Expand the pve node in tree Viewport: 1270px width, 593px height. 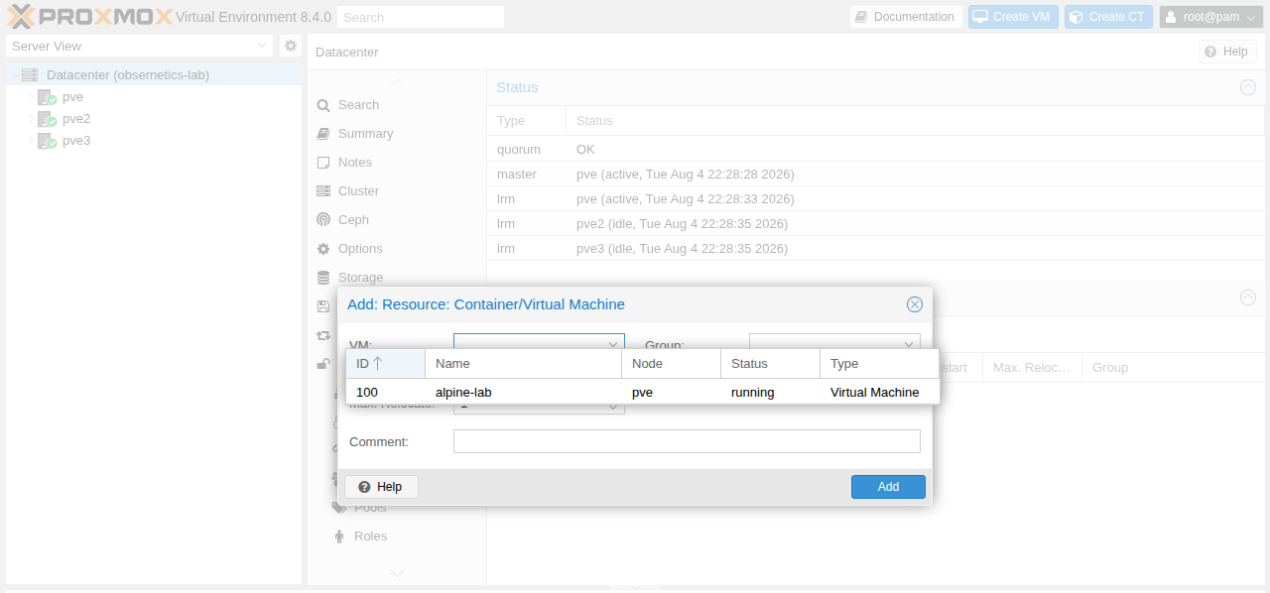(31, 97)
